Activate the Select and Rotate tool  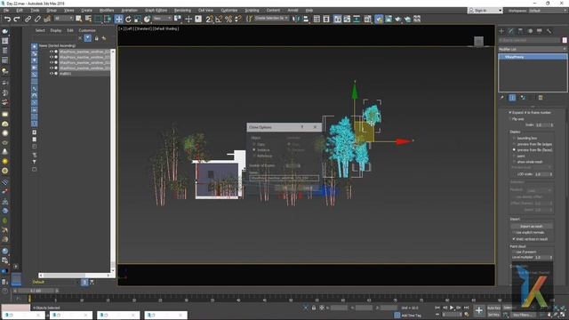click(x=128, y=19)
